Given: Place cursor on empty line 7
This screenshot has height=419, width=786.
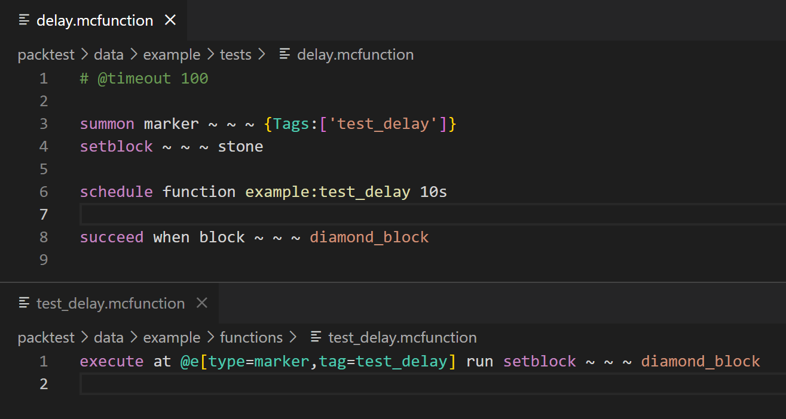Looking at the screenshot, I should [239, 214].
